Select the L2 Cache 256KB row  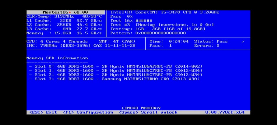point(64,25)
